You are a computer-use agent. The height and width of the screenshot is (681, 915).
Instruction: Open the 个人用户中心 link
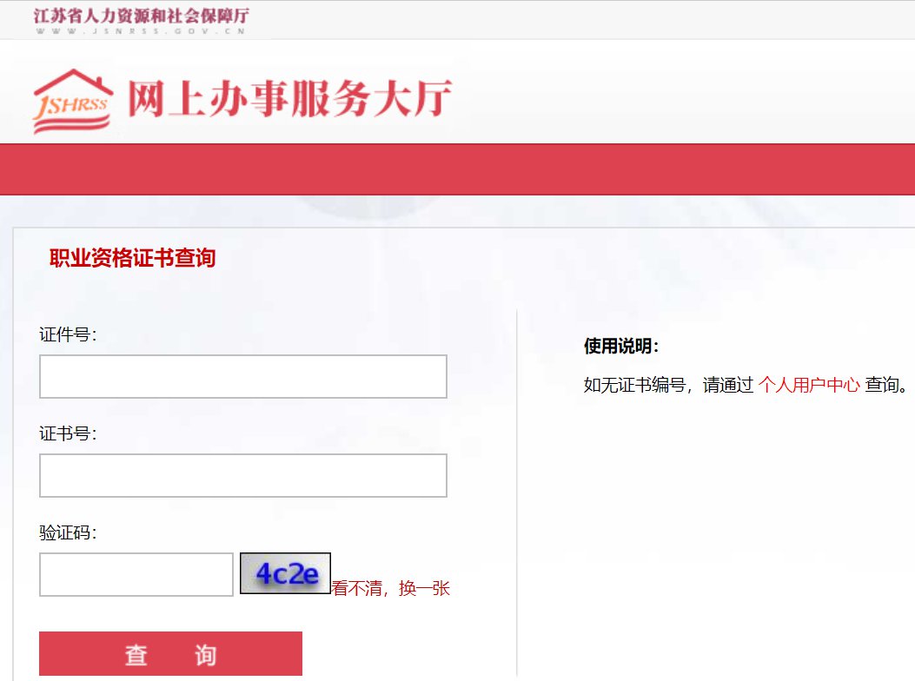[x=809, y=385]
